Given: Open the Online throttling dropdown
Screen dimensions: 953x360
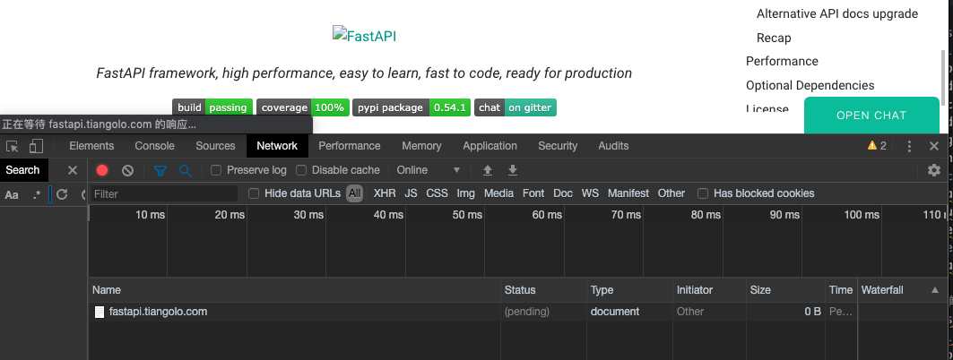Looking at the screenshot, I should coord(429,170).
